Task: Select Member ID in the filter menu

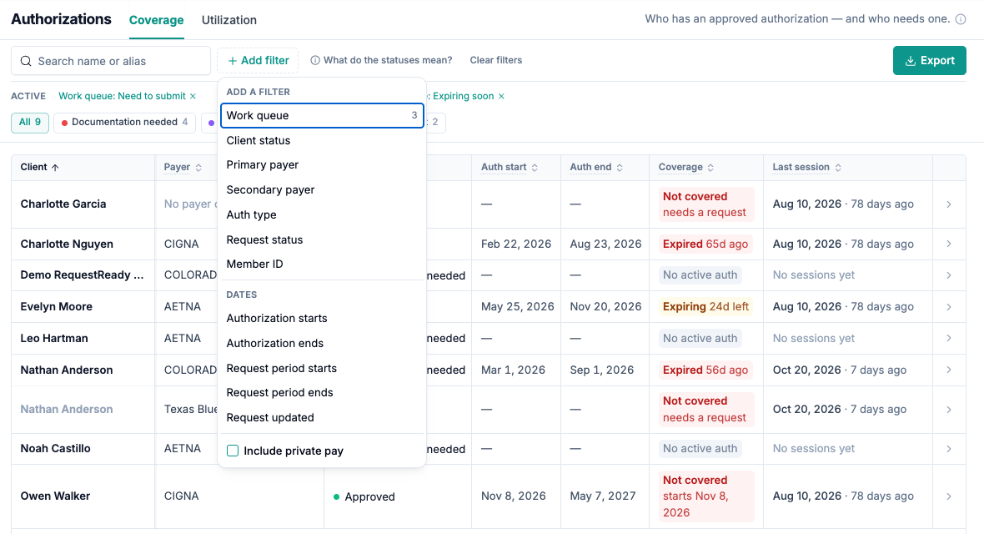Action: [x=322, y=264]
